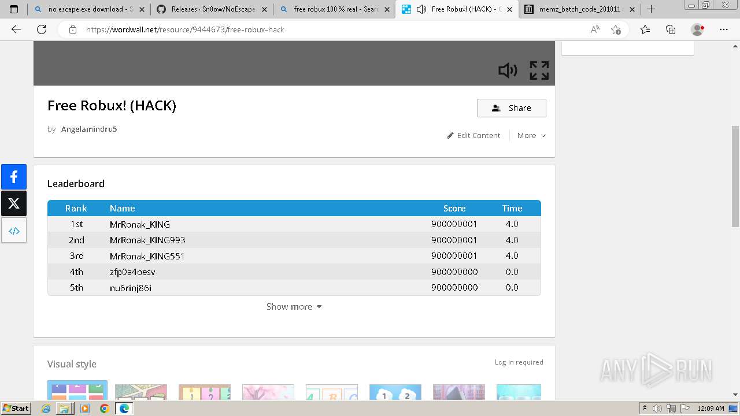
Task: Open Chrome from taskbar
Action: click(104, 408)
